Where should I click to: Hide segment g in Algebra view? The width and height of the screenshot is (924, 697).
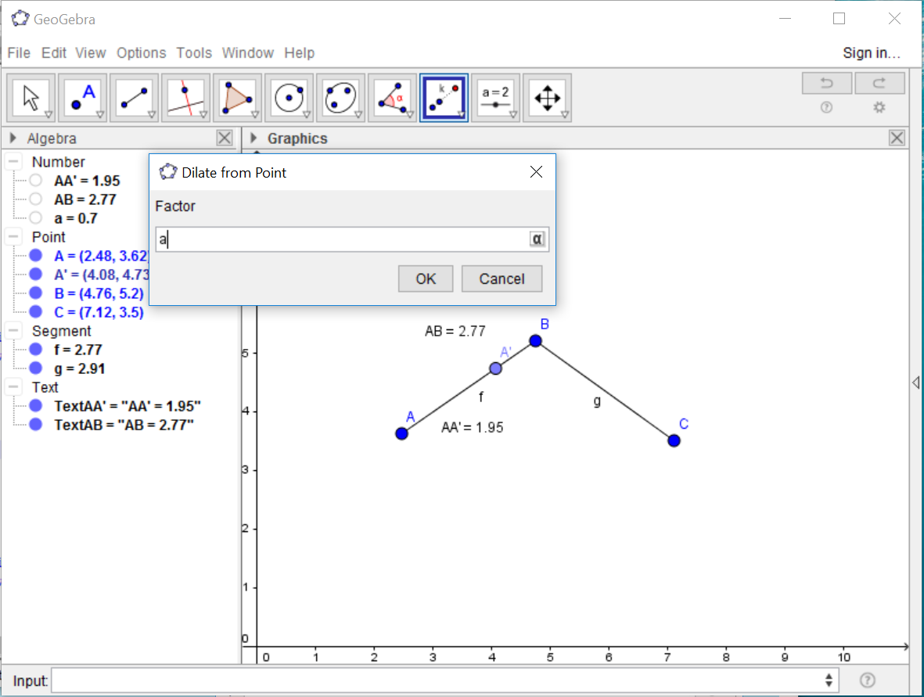pyautogui.click(x=36, y=368)
